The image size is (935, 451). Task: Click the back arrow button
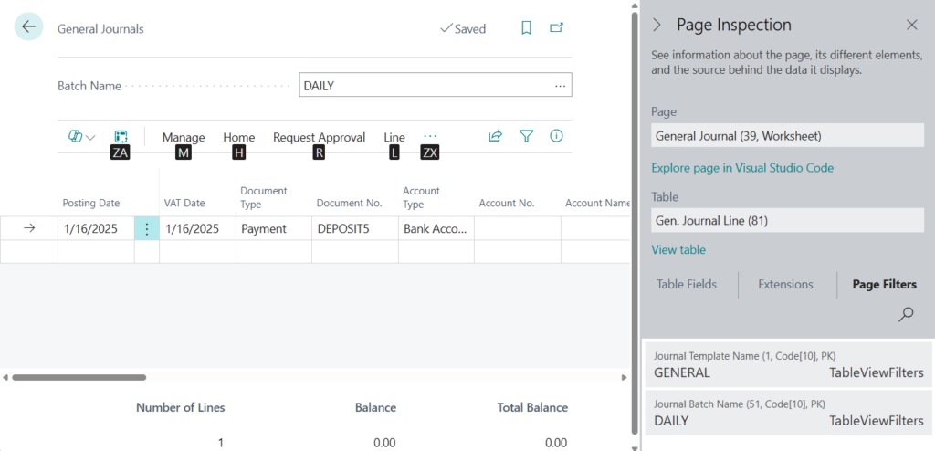[28, 27]
